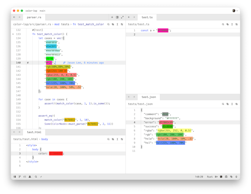Open the notifications bell icon
The height and width of the screenshot is (194, 251).
236,177
